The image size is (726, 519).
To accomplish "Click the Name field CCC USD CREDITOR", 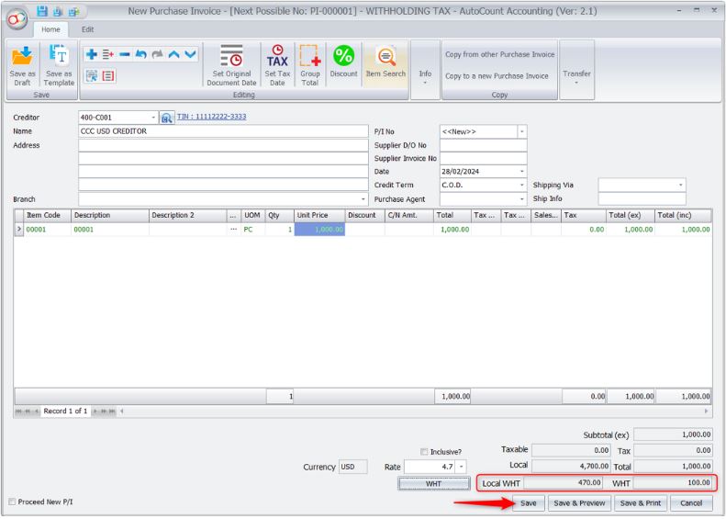I will (223, 131).
